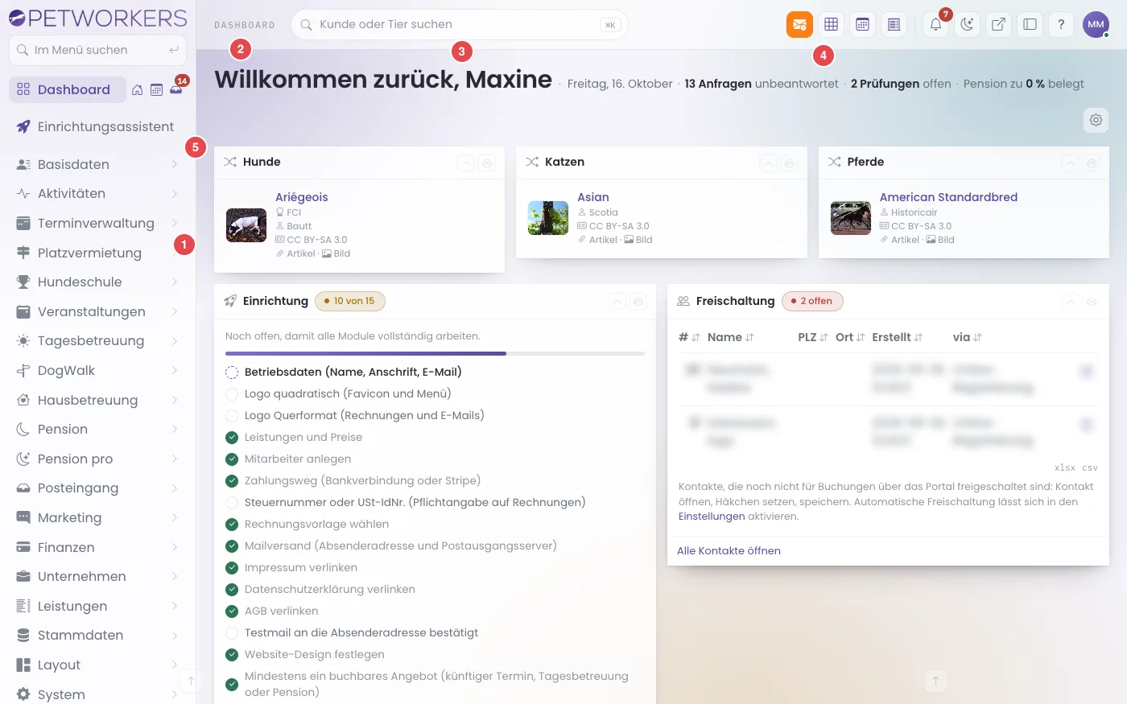Tick the Testmail an die Absenderadresse item
The width and height of the screenshot is (1127, 704).
232,633
